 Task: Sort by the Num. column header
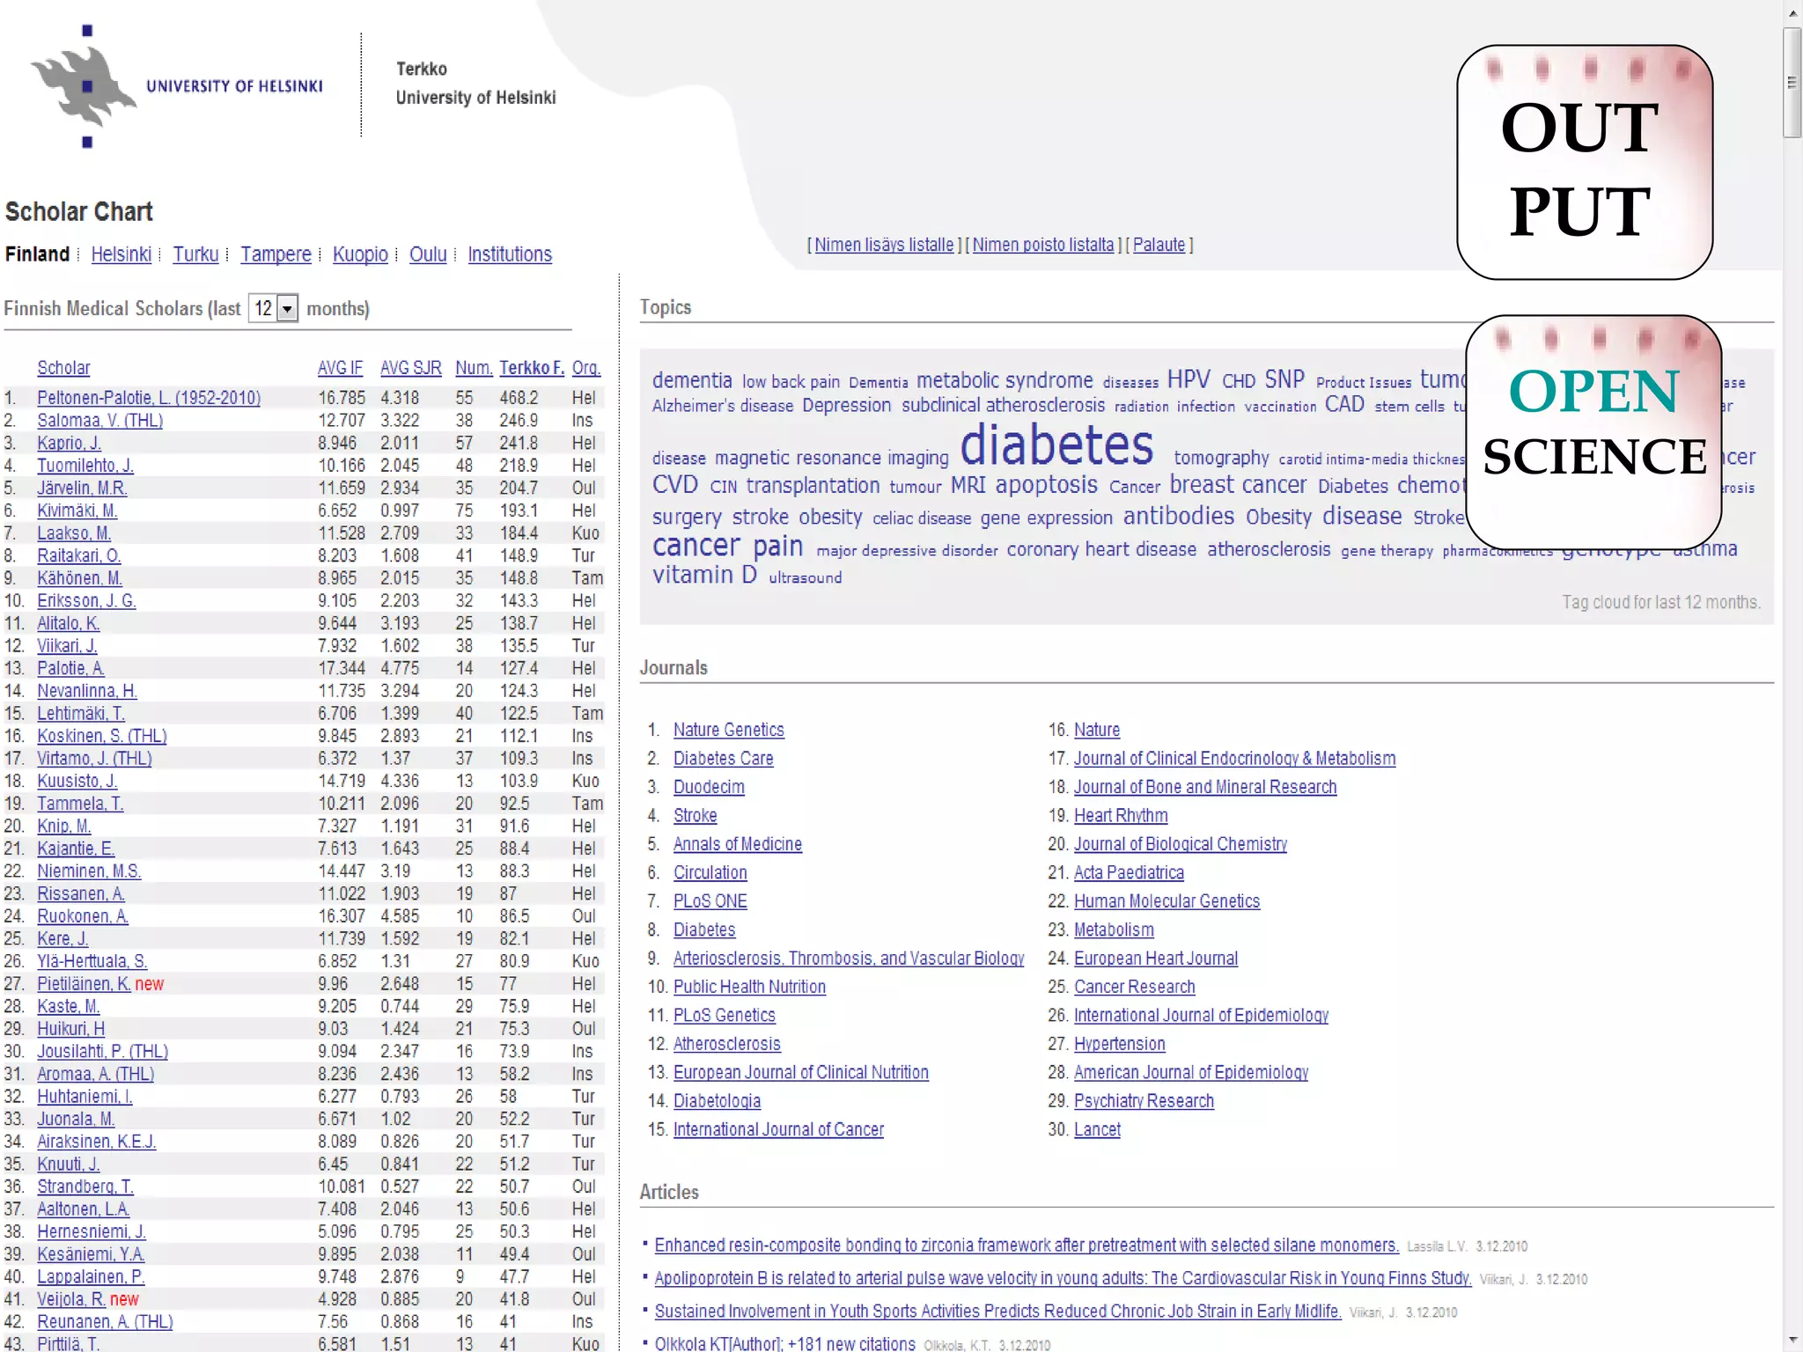474,368
